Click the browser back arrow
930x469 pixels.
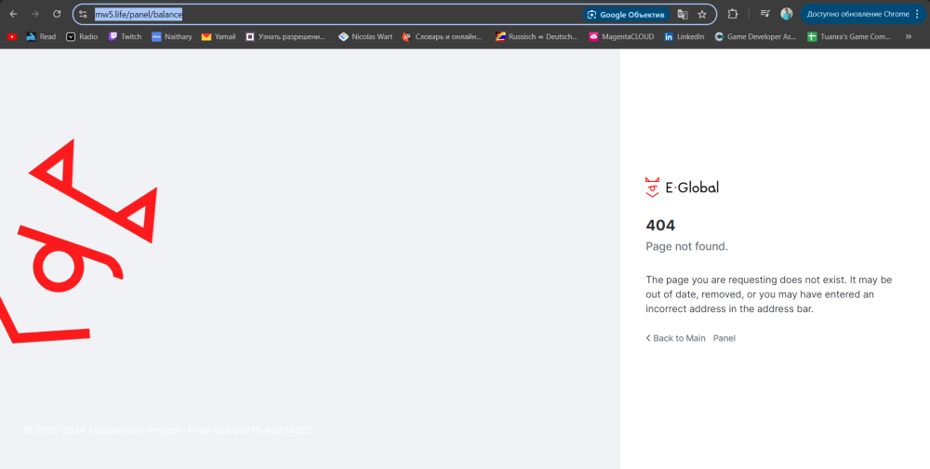click(13, 14)
